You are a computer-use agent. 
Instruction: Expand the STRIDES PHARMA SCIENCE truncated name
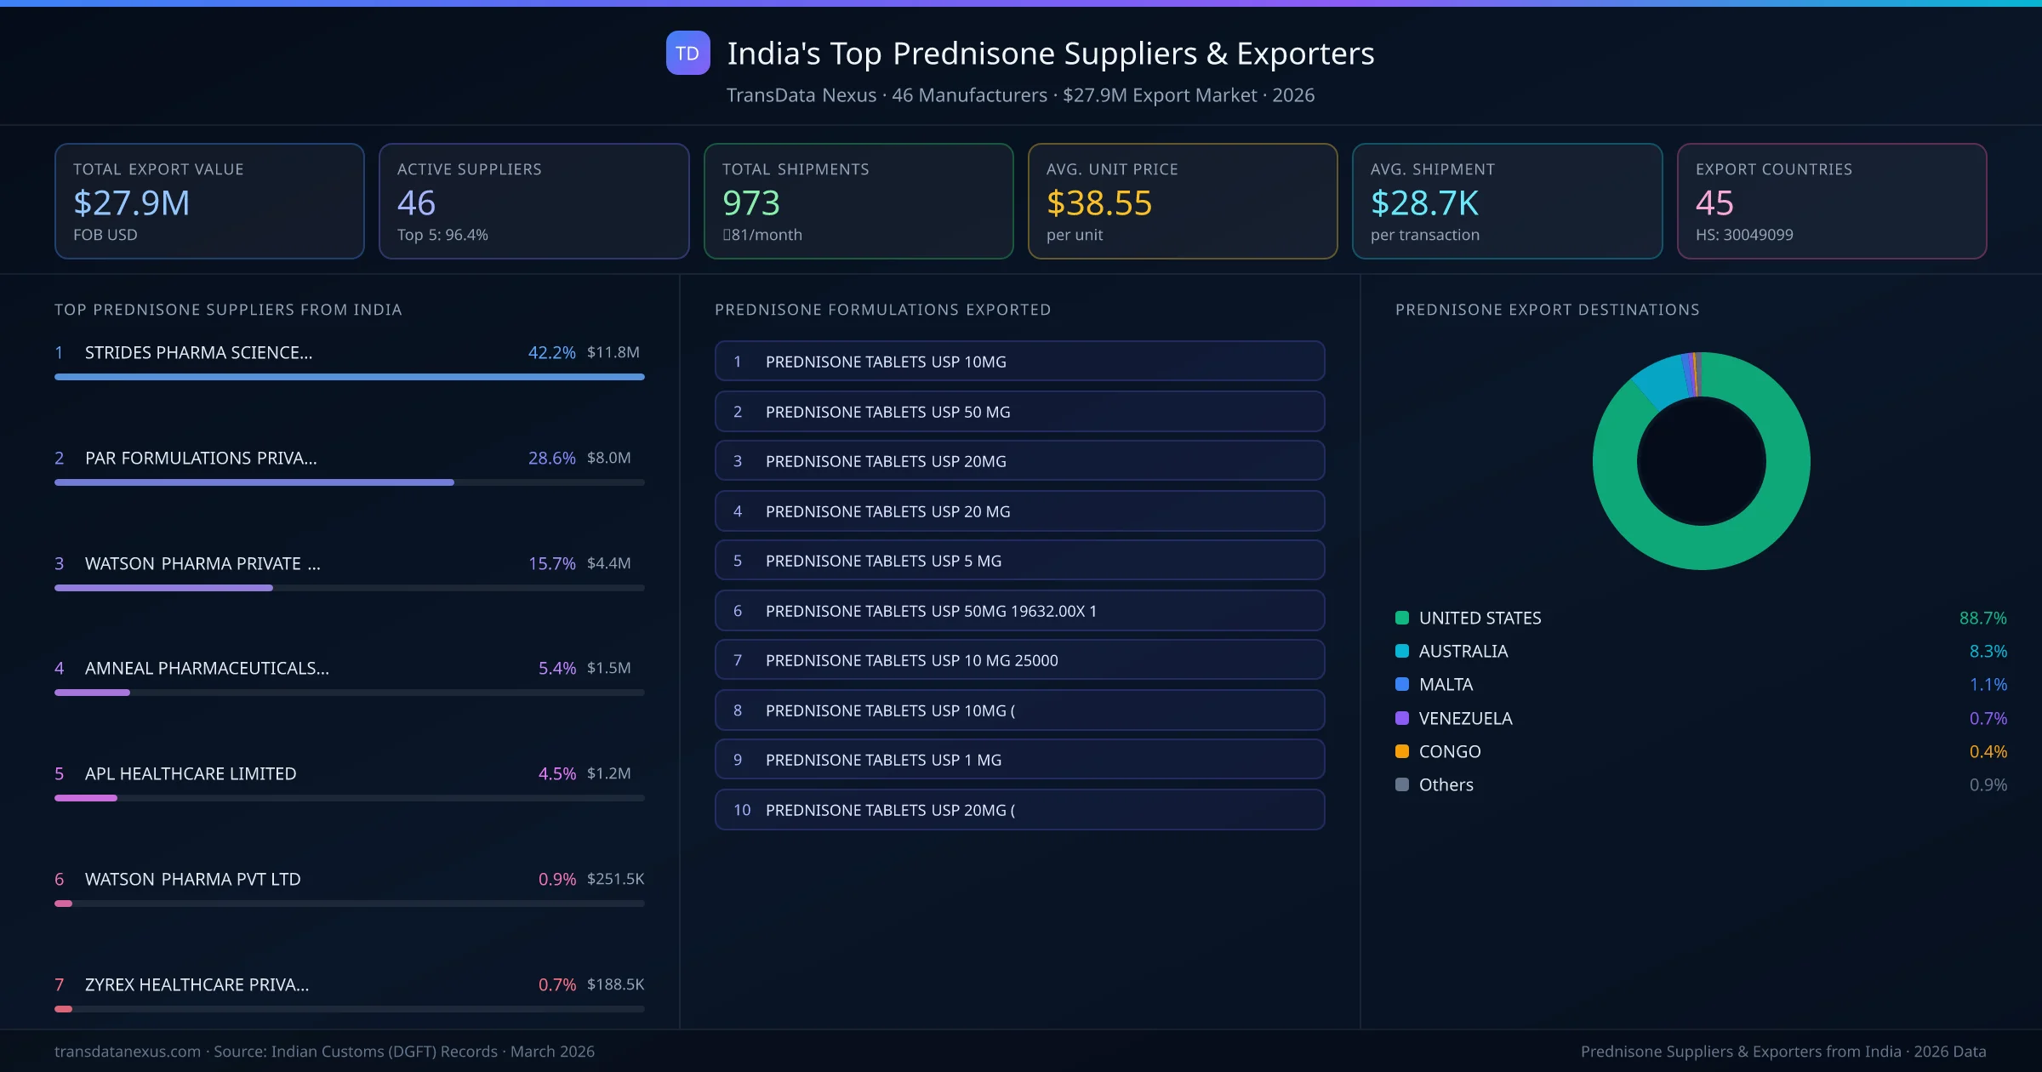197,352
